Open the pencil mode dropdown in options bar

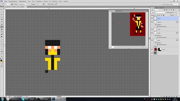(23, 4)
